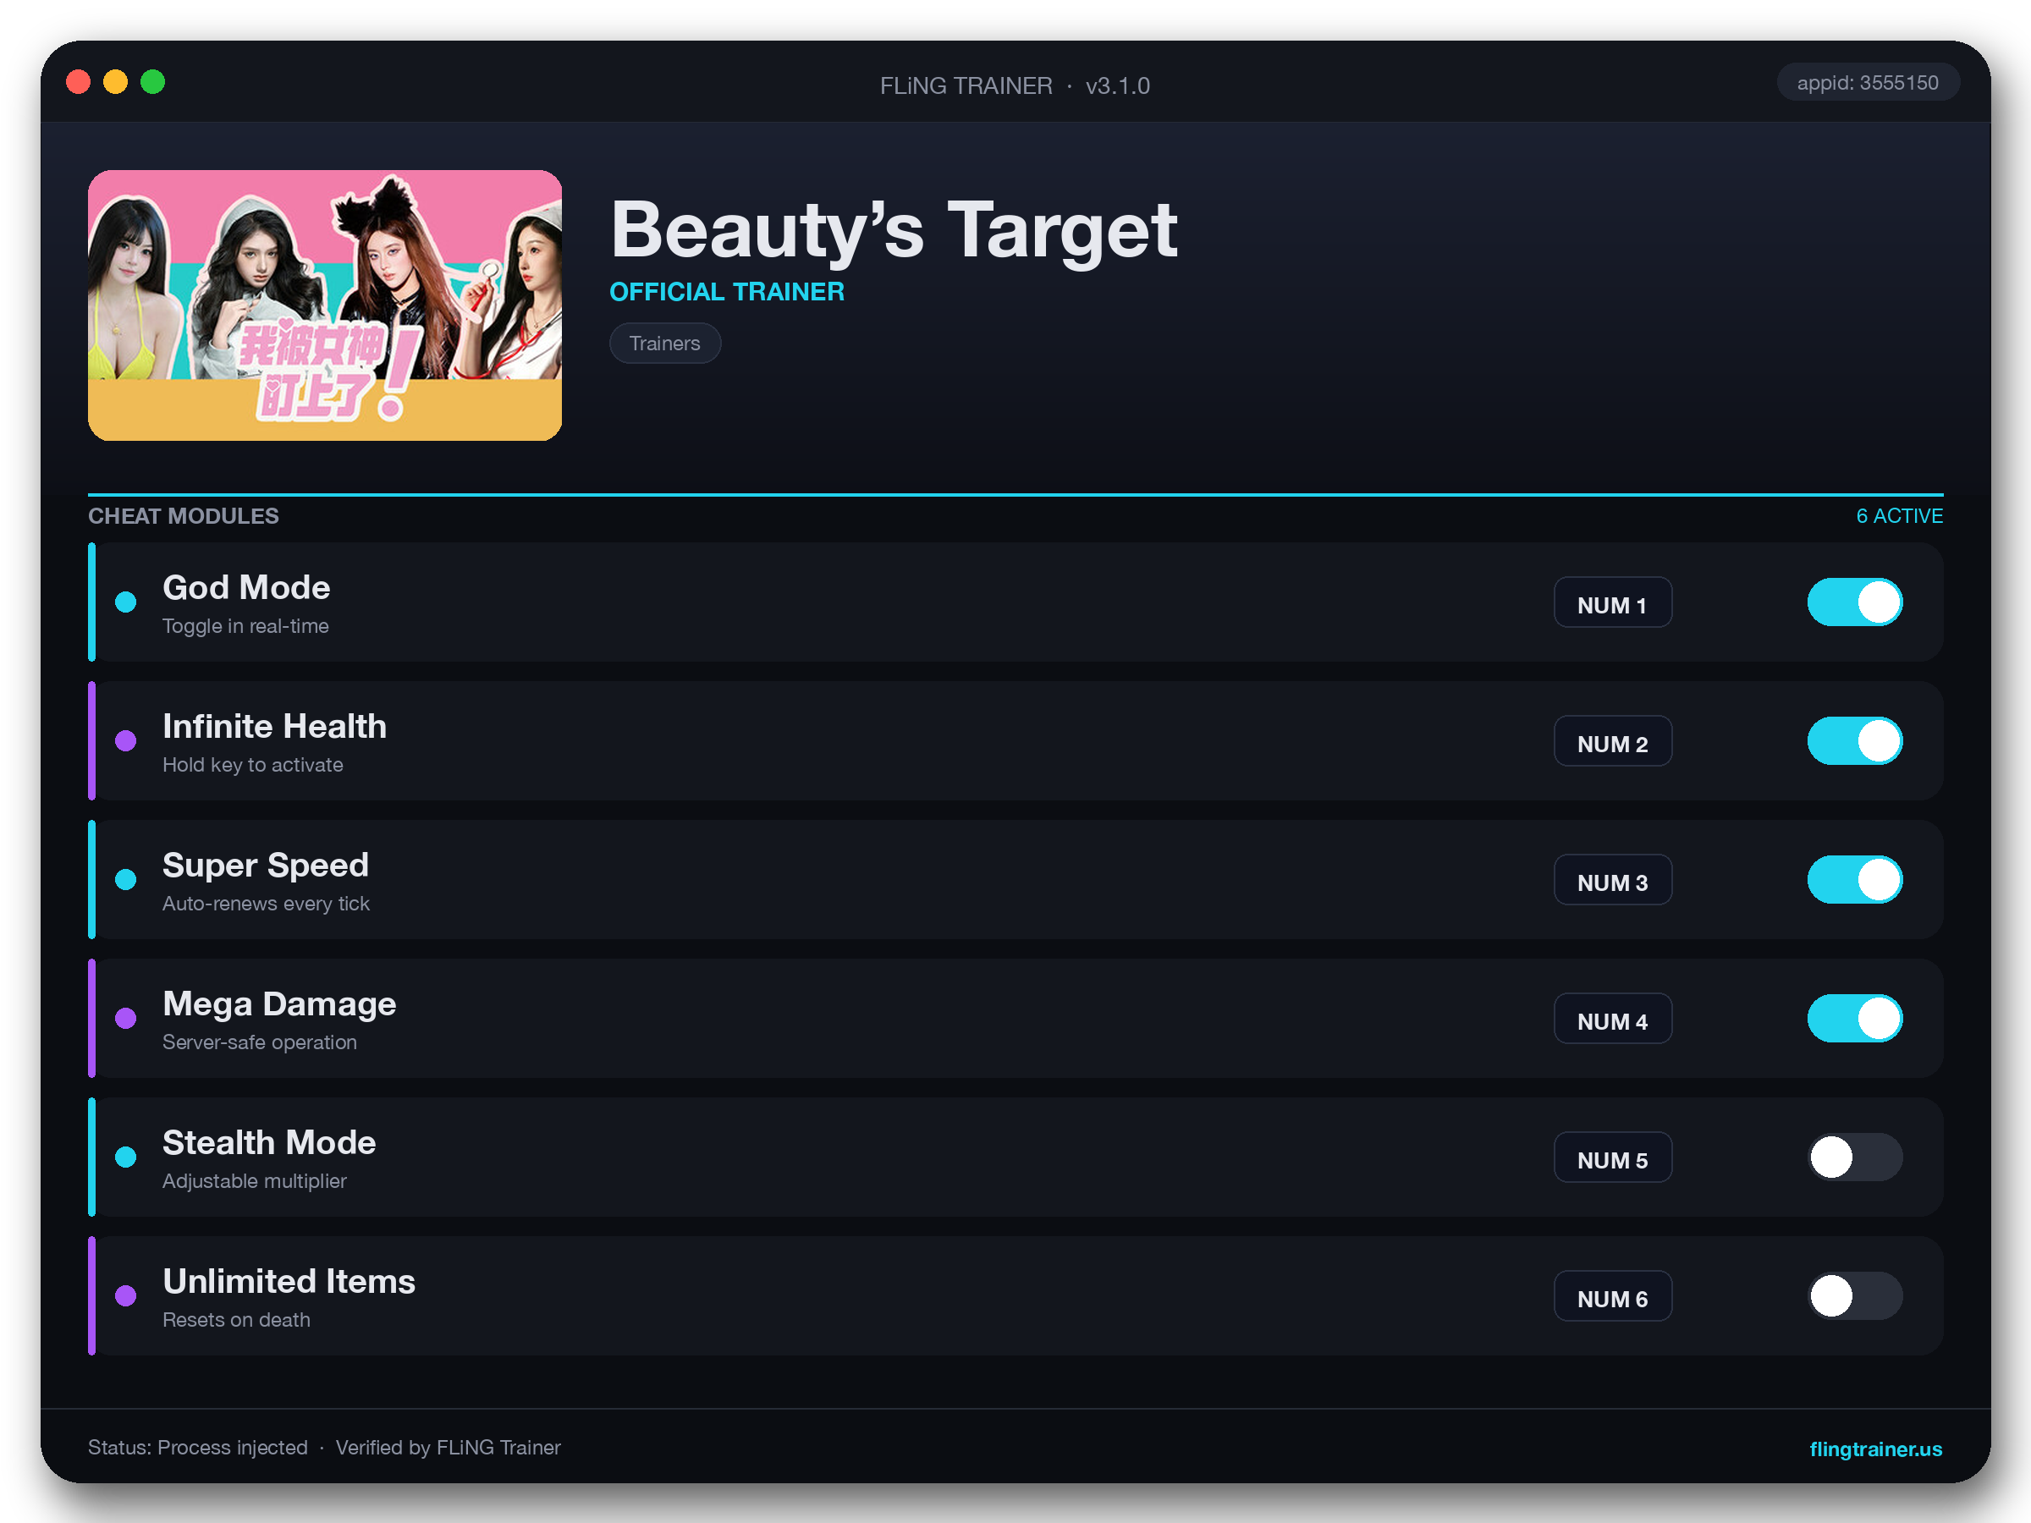The height and width of the screenshot is (1523, 2031).
Task: Click "Verified by FLiNG Trainer" text
Action: click(448, 1448)
